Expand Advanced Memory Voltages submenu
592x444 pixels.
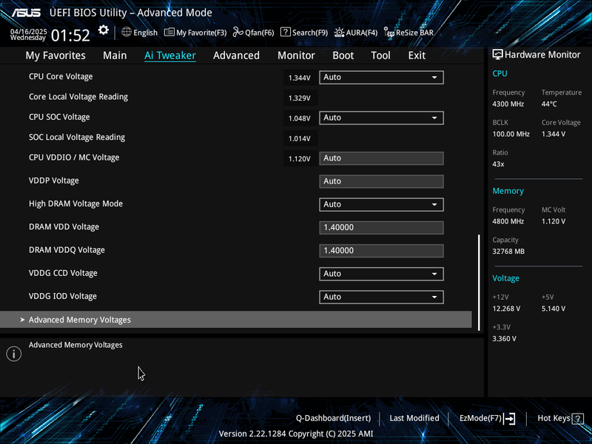click(x=235, y=320)
